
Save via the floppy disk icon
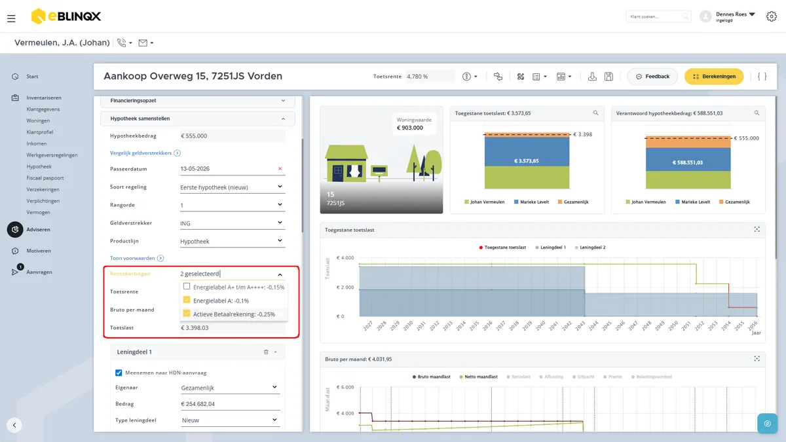click(x=608, y=77)
